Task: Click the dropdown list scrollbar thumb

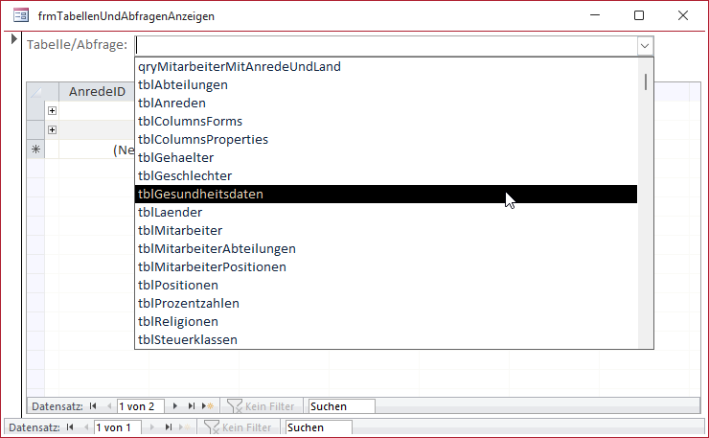Action: point(647,81)
